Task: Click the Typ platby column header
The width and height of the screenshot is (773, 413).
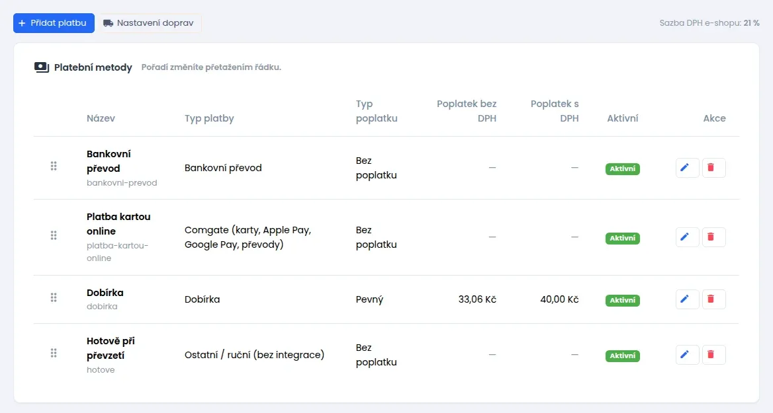Action: (x=209, y=119)
